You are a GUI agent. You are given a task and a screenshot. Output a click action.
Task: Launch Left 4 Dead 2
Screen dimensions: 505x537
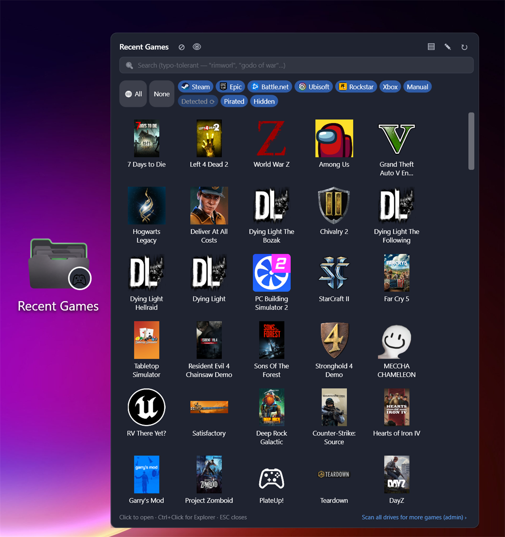point(209,138)
